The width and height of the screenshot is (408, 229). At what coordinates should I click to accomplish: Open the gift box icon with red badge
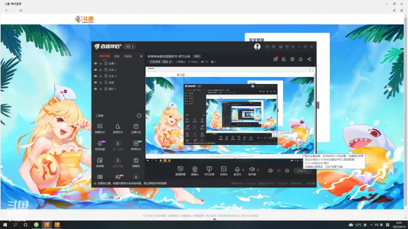tap(275, 59)
